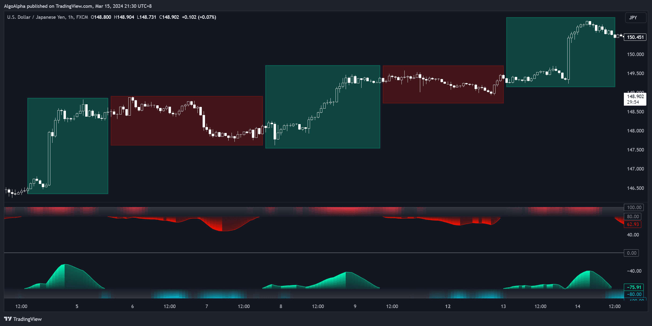The width and height of the screenshot is (652, 326).
Task: Click the 100.00 level label on the oscillator scale
Action: tap(634, 207)
